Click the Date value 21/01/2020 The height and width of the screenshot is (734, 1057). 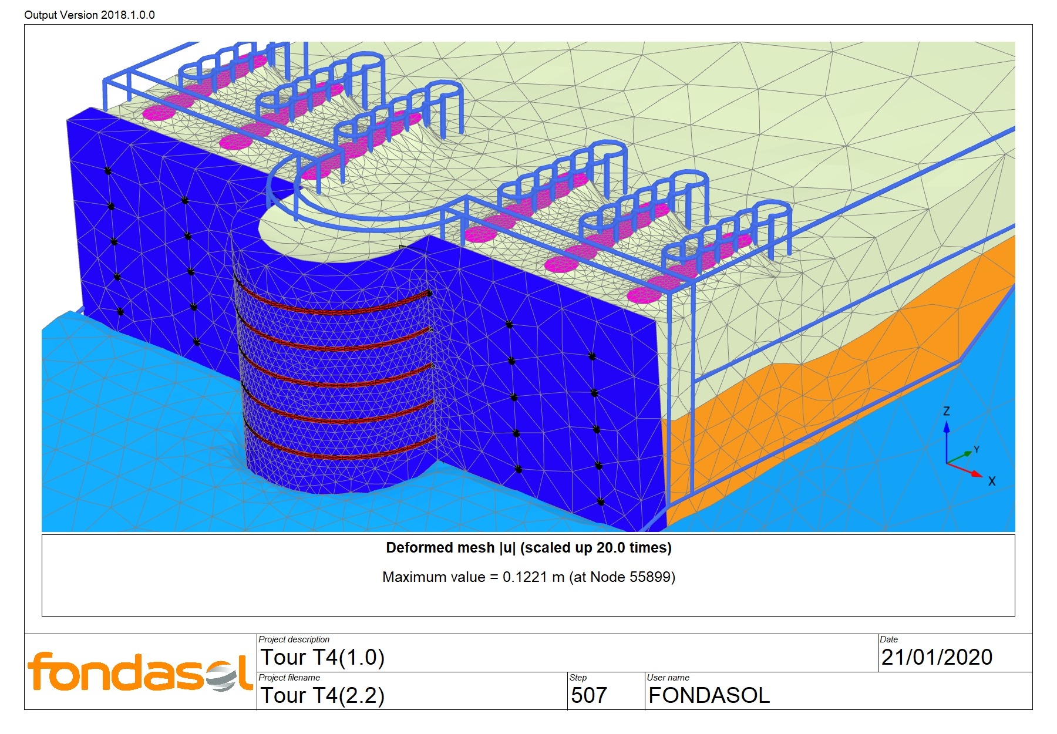click(937, 658)
